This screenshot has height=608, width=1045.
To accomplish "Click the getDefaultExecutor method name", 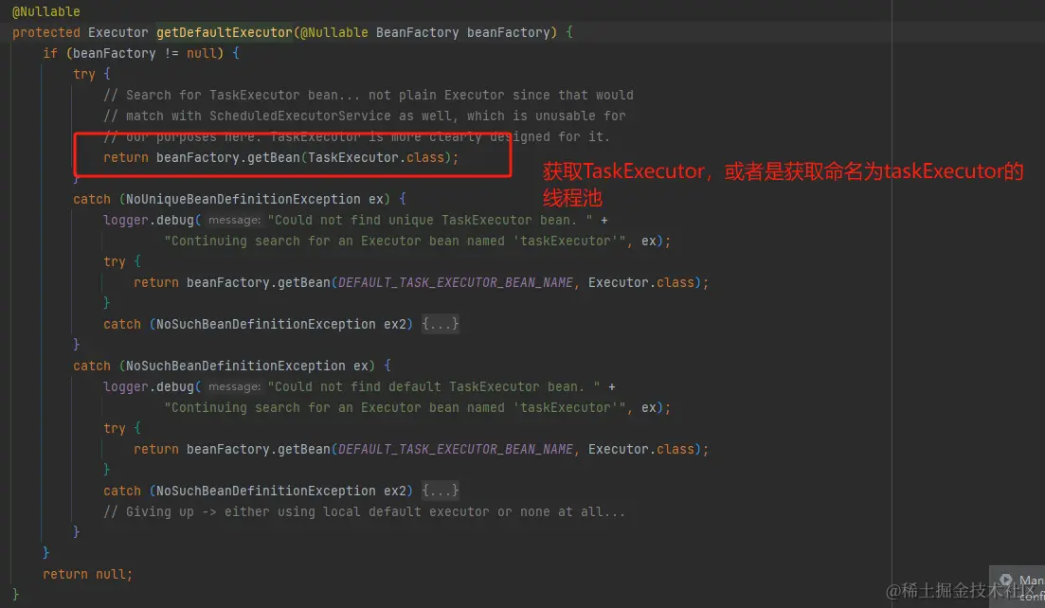I will pyautogui.click(x=225, y=32).
